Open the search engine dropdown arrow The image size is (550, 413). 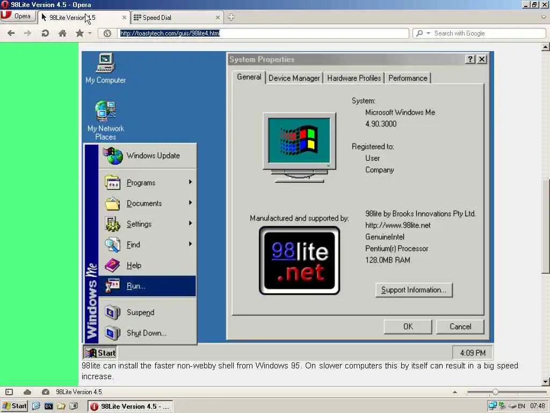pyautogui.click(x=428, y=33)
